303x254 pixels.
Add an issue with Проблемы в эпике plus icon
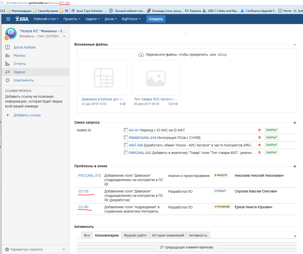pos(295,166)
